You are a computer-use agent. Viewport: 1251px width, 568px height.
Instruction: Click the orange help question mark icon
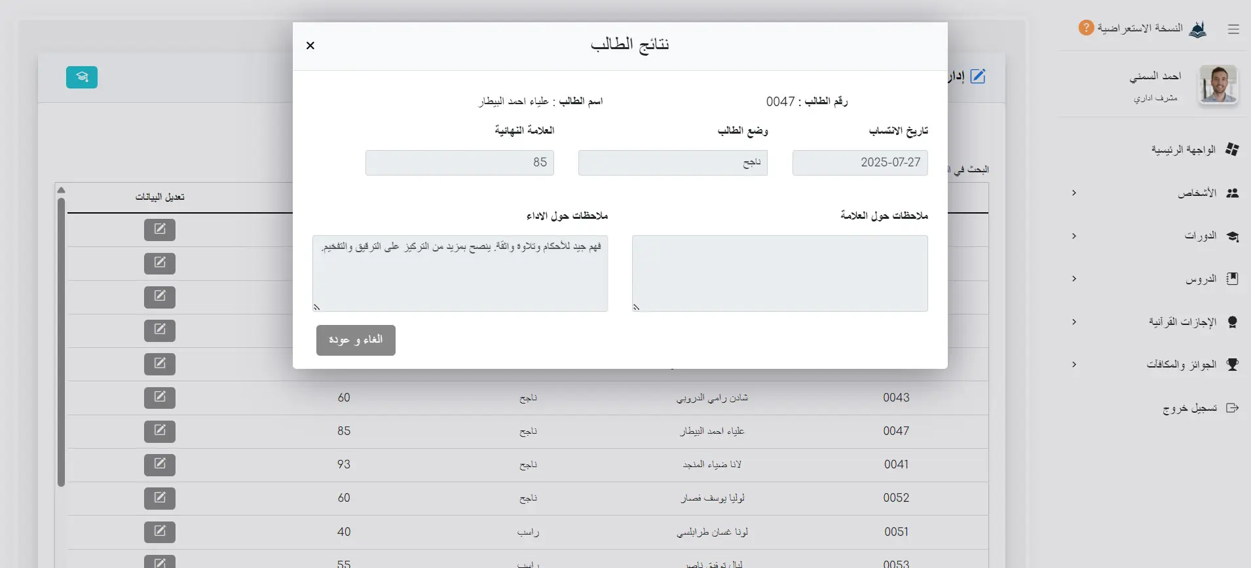[x=1086, y=28]
